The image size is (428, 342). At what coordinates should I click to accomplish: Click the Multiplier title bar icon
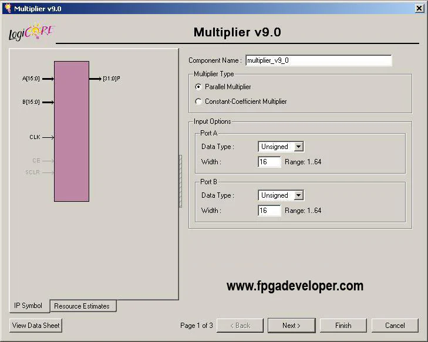tap(7, 8)
